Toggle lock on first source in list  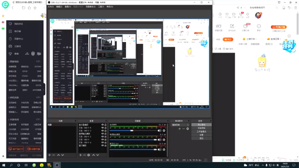(x=106, y=125)
